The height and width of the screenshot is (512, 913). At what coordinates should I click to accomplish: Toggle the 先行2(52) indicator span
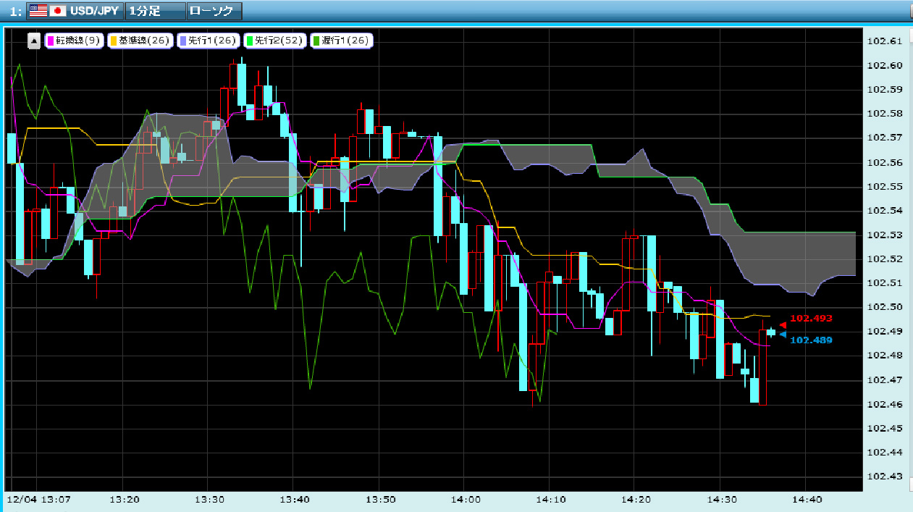coord(275,41)
